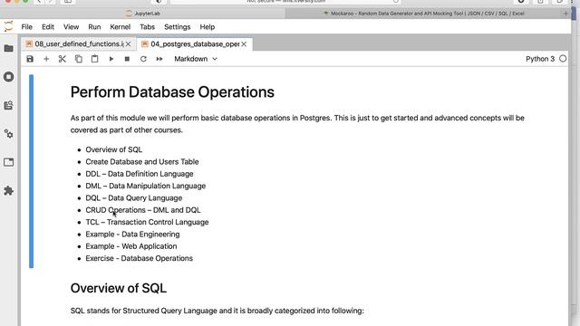
Task: Switch to the JupyterLab browser tab
Action: pyautogui.click(x=143, y=14)
